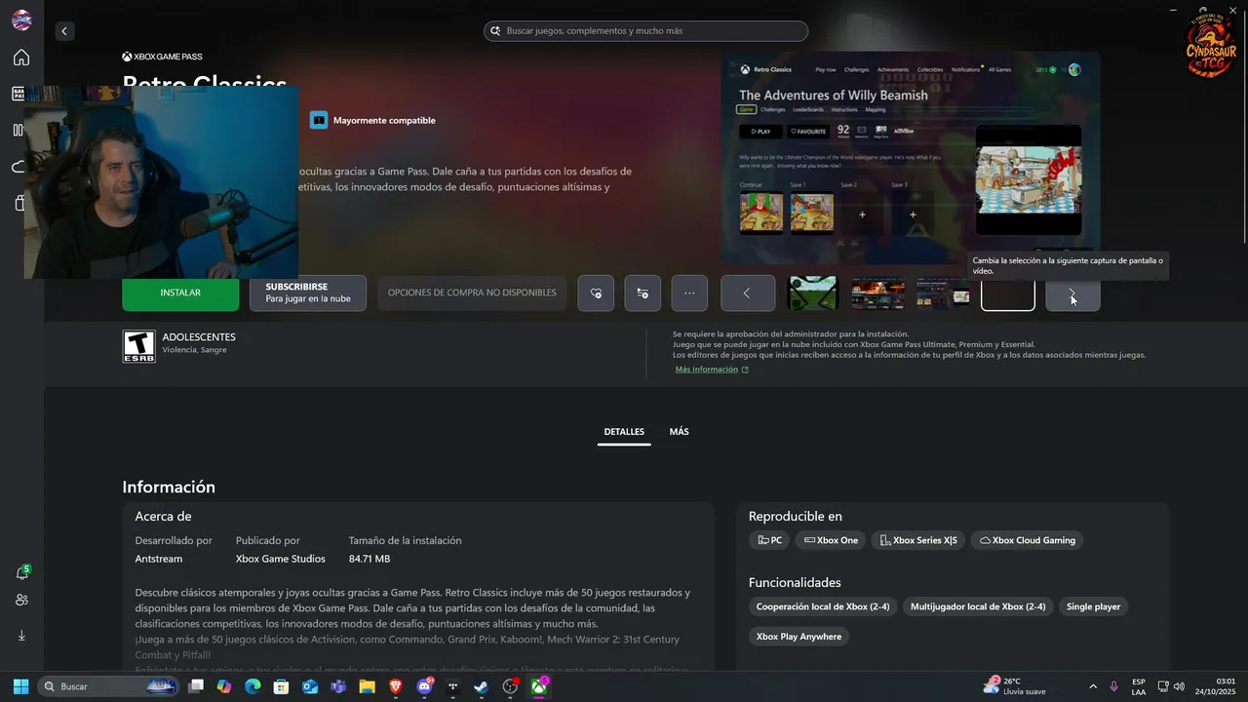
Task: Go back with the top-left arrow
Action: [64, 31]
